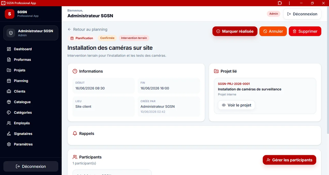
Task: Click the shield icon beside Administrateur SGSN
Action: point(11,33)
